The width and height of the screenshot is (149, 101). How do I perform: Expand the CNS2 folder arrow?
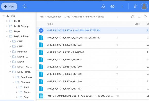pyautogui.click(x=10, y=41)
